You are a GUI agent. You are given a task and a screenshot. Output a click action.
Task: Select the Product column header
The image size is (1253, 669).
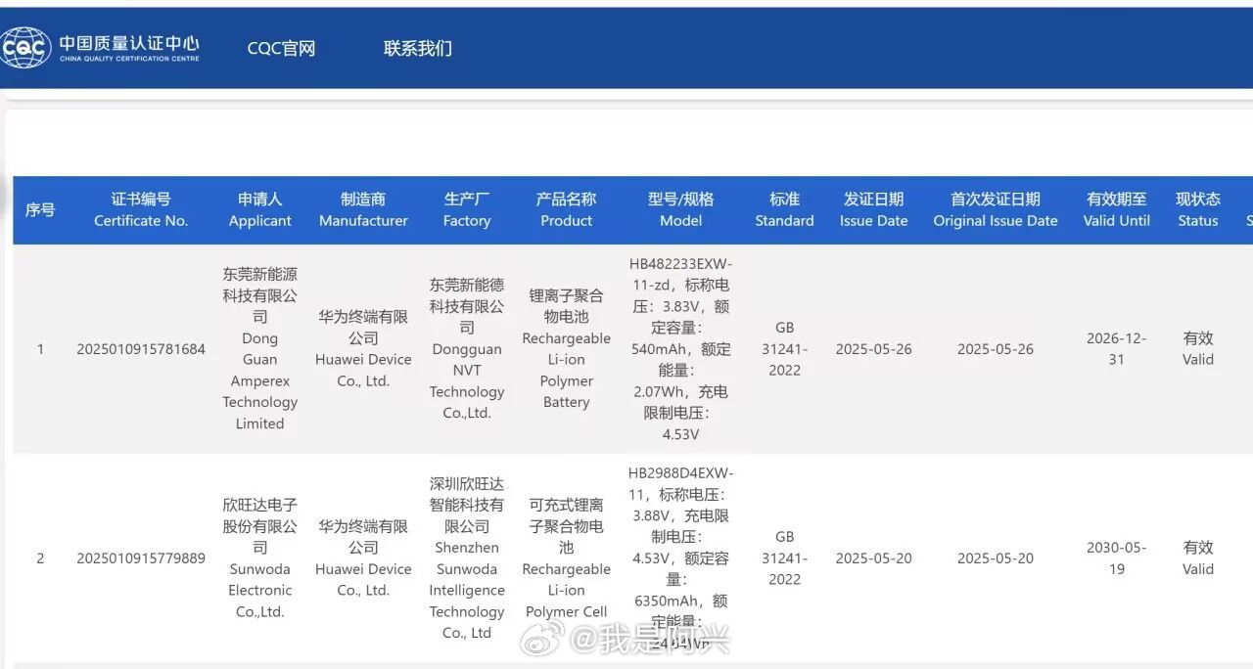point(566,209)
